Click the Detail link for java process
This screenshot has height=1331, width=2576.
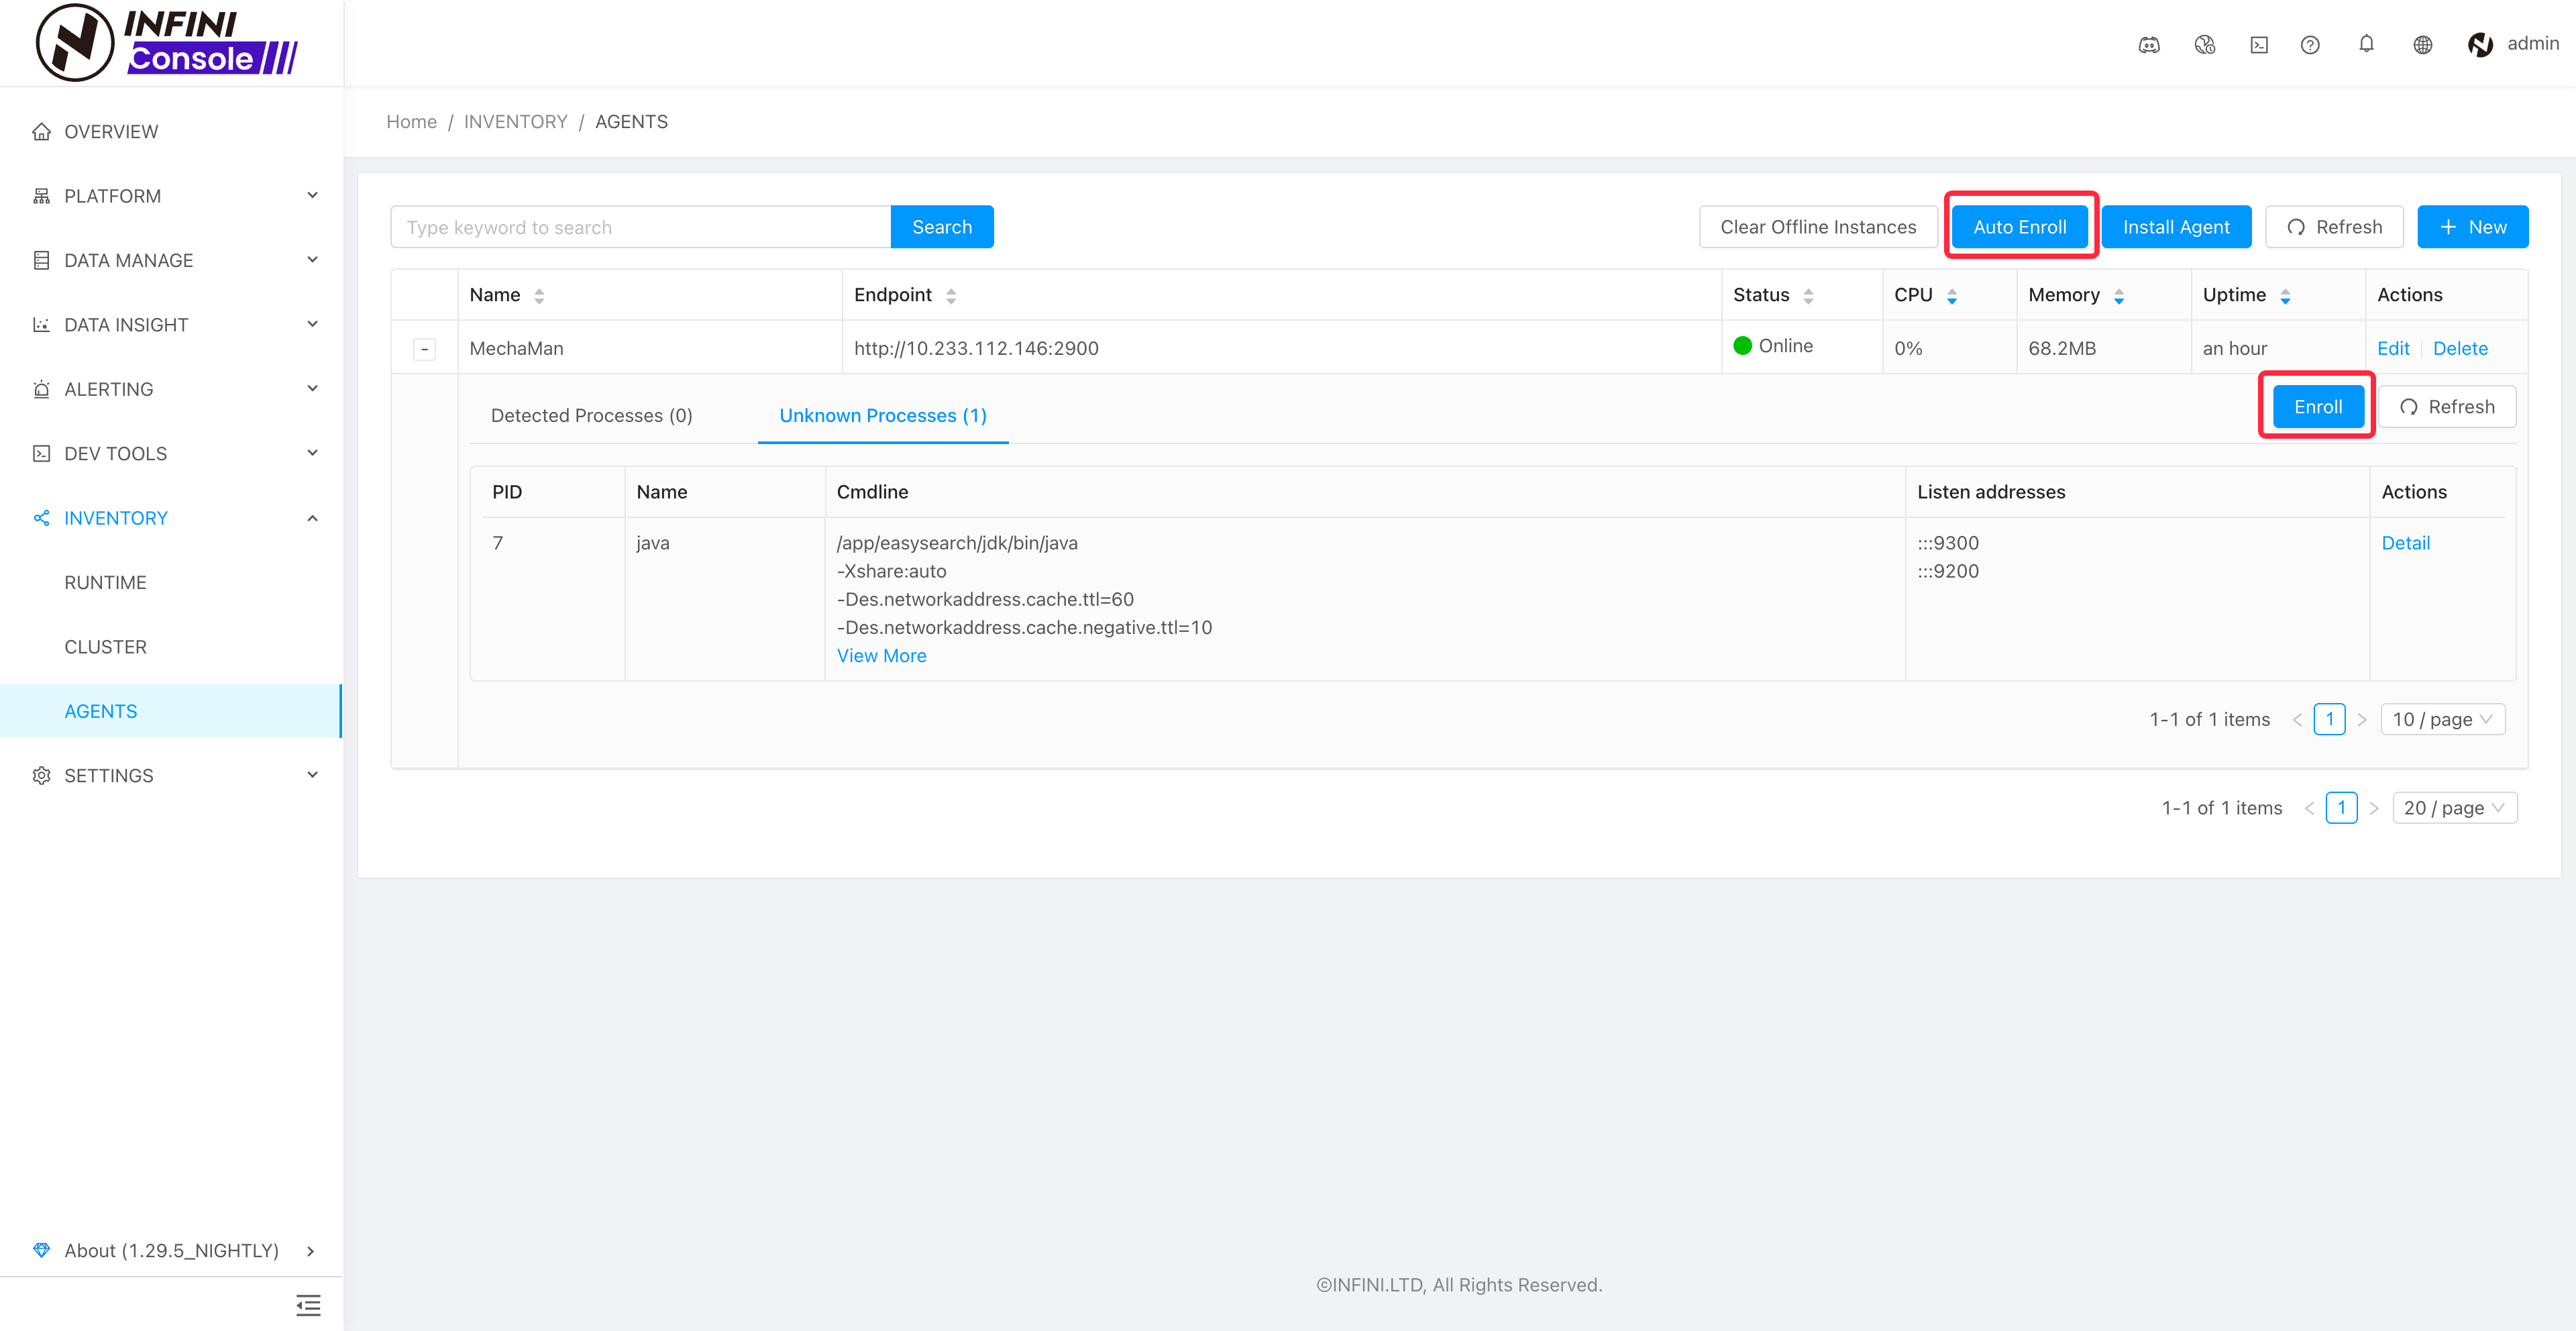[x=2405, y=543]
